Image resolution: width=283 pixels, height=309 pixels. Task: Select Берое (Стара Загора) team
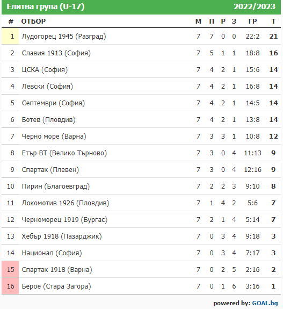pos(56,286)
